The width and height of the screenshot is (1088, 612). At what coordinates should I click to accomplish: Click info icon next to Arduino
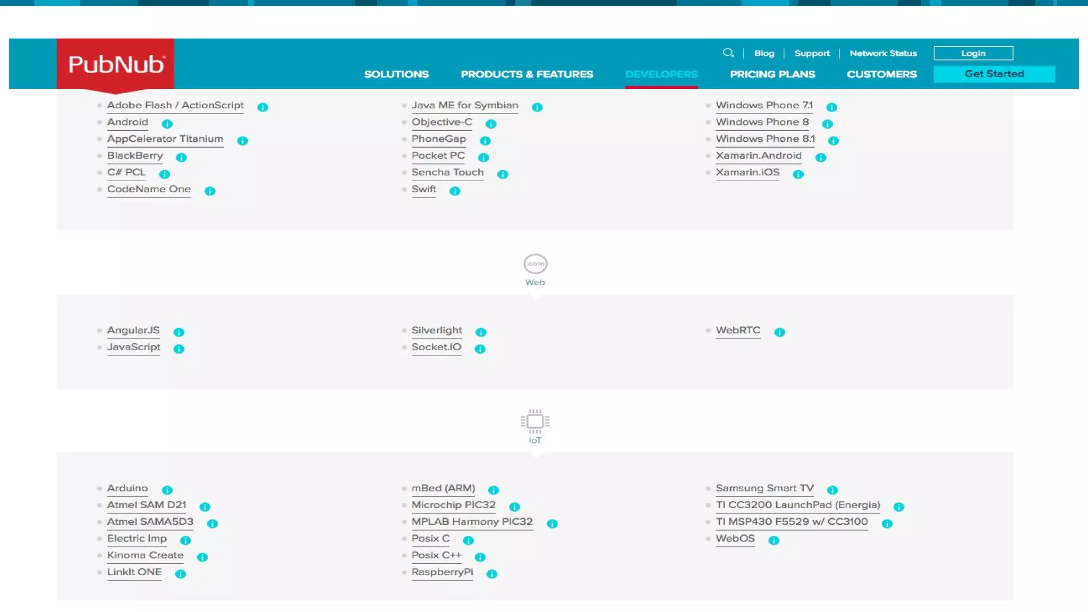point(167,490)
